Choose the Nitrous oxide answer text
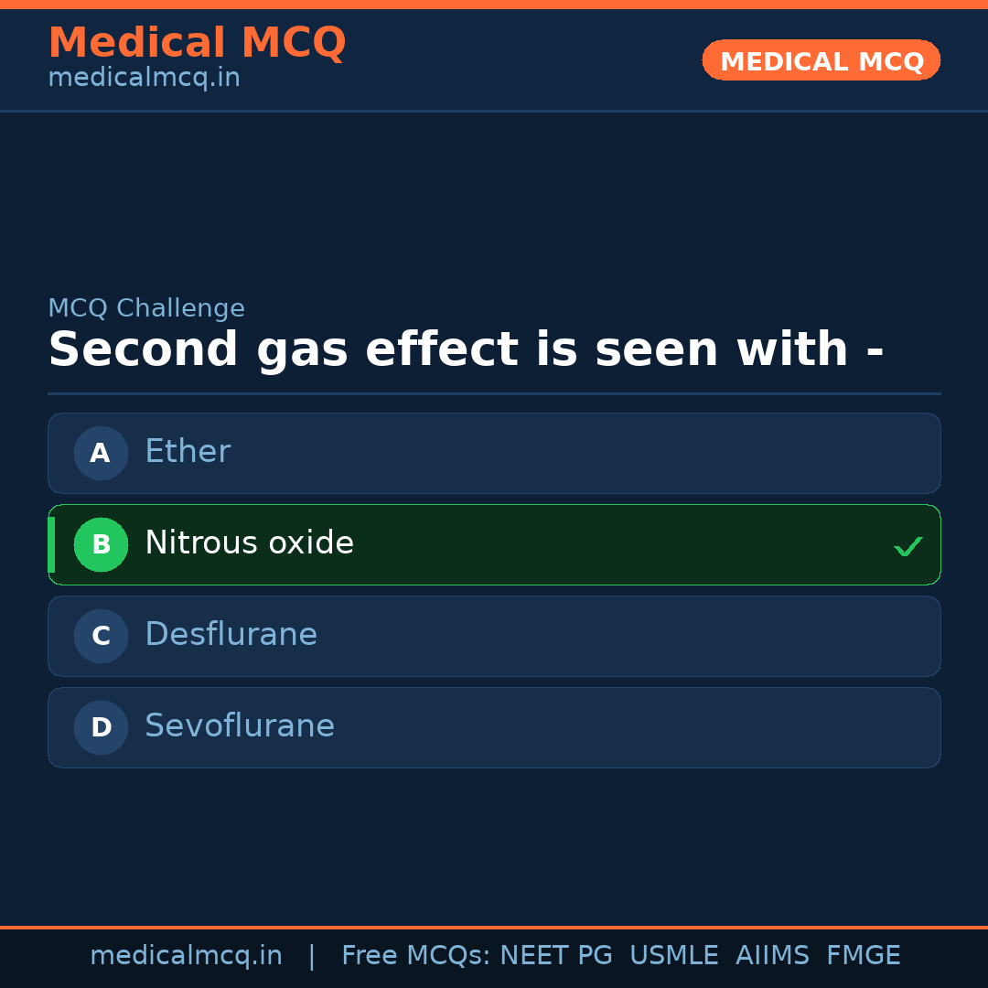988x988 pixels. 249,543
